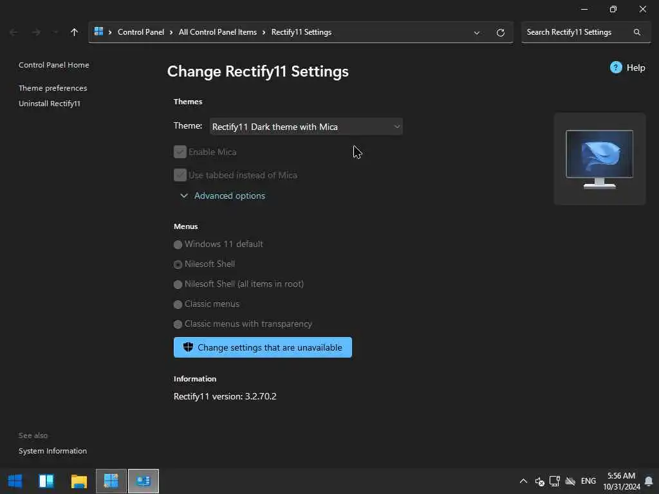Switch to the first highlighted taskbar app
Viewport: 659px width, 494px height.
point(111,481)
